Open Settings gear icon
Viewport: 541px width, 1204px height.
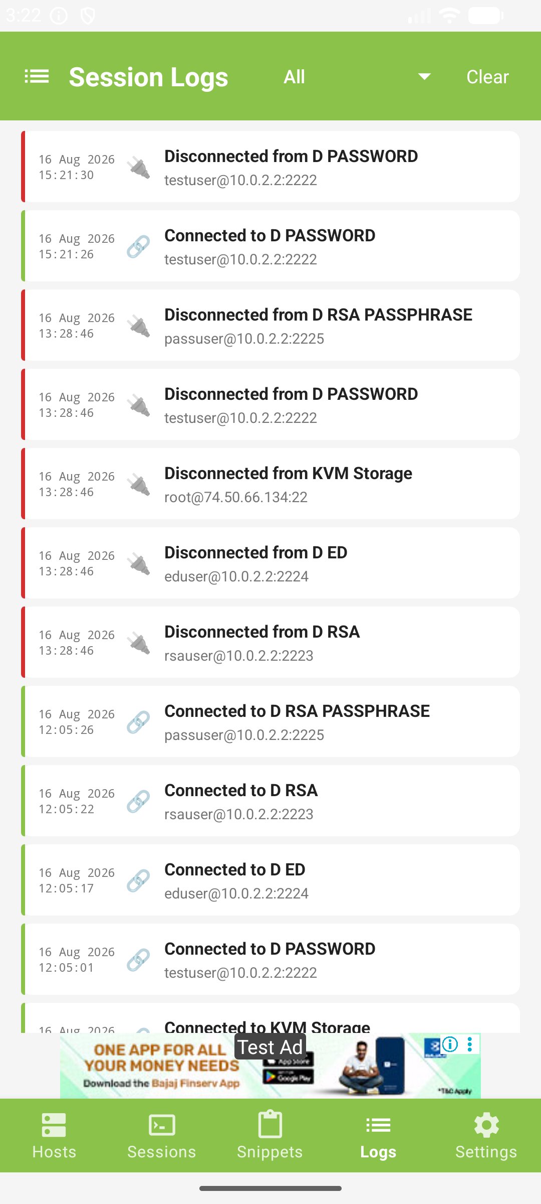(486, 1125)
